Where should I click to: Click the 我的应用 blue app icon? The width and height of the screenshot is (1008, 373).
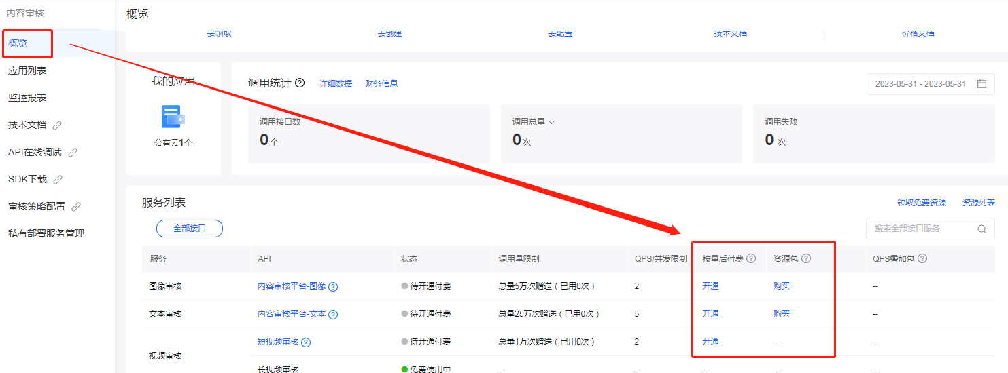point(173,117)
